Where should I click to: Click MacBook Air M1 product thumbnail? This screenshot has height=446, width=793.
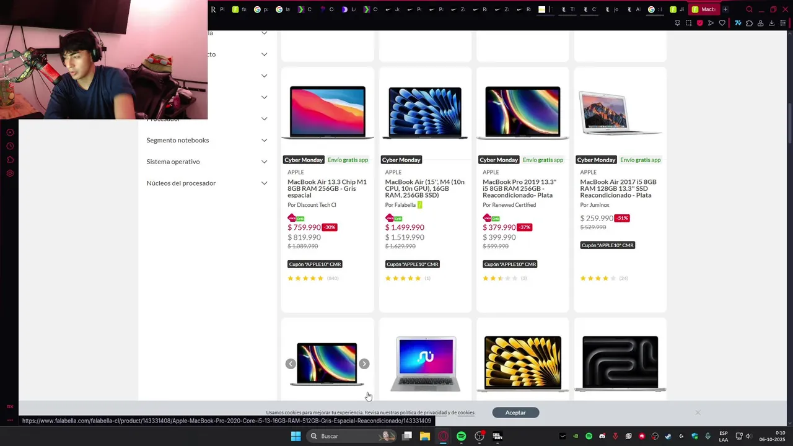pos(328,112)
